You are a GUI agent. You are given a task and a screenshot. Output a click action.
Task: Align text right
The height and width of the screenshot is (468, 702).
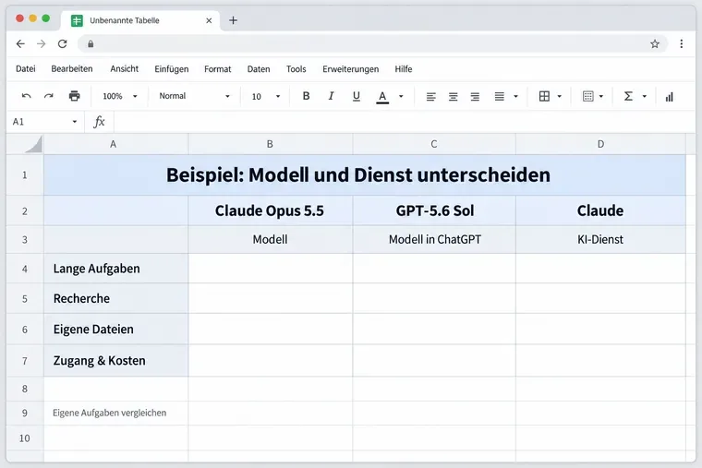tap(475, 96)
